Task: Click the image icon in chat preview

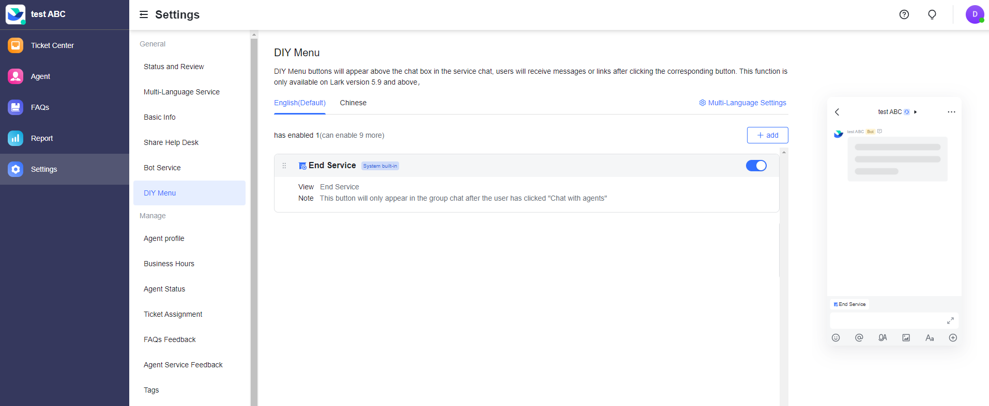Action: click(x=906, y=338)
